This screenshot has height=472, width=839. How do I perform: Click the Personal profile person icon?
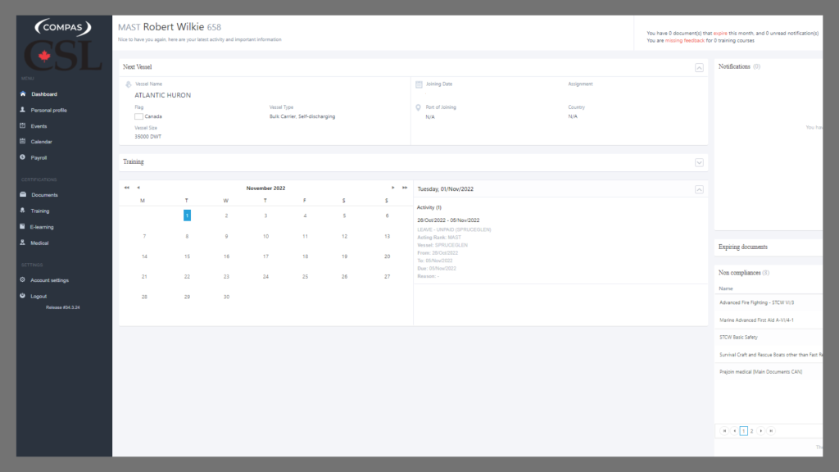click(x=22, y=110)
